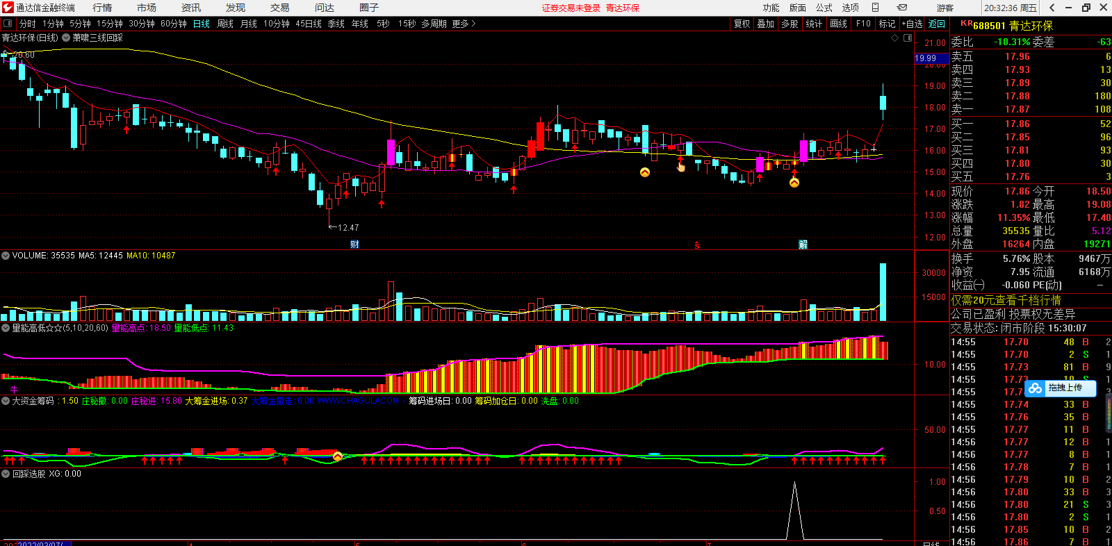Switch to 60分钟 period

174,24
